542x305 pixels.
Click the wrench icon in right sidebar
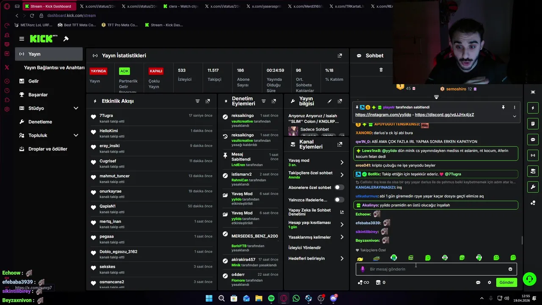click(533, 187)
